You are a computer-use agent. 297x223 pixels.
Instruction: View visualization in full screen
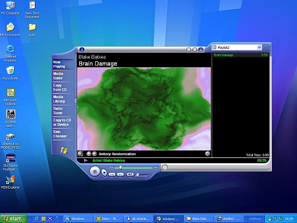pos(207,154)
